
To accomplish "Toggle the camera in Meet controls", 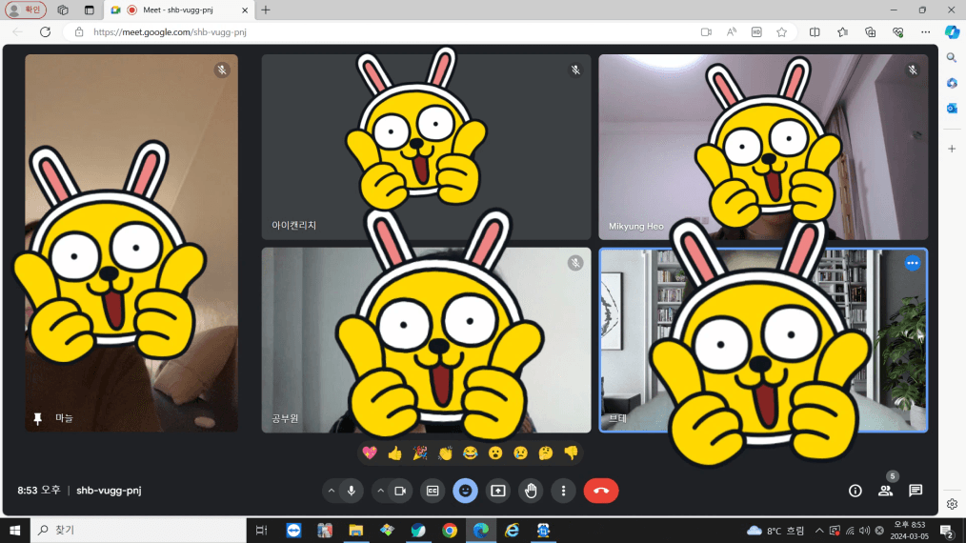I will click(400, 492).
